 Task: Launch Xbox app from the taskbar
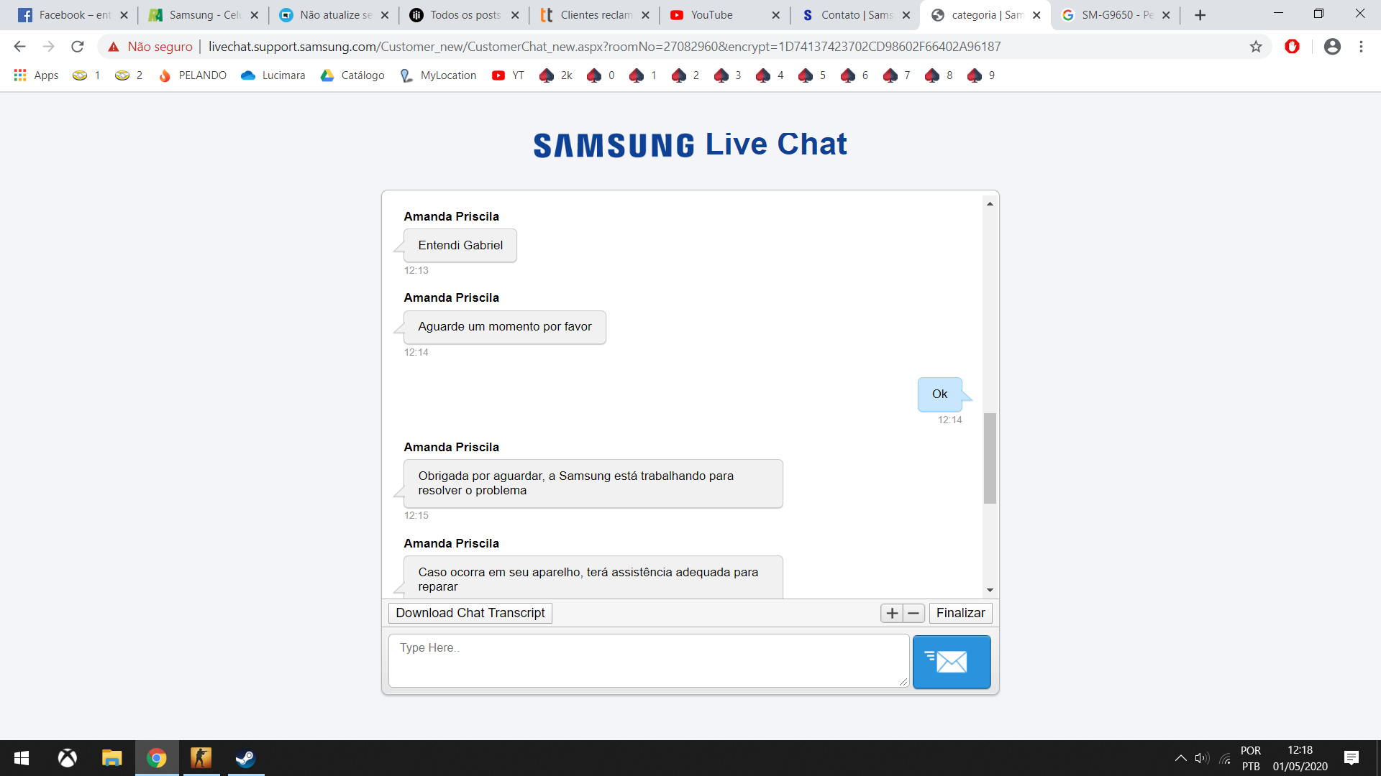pyautogui.click(x=67, y=758)
